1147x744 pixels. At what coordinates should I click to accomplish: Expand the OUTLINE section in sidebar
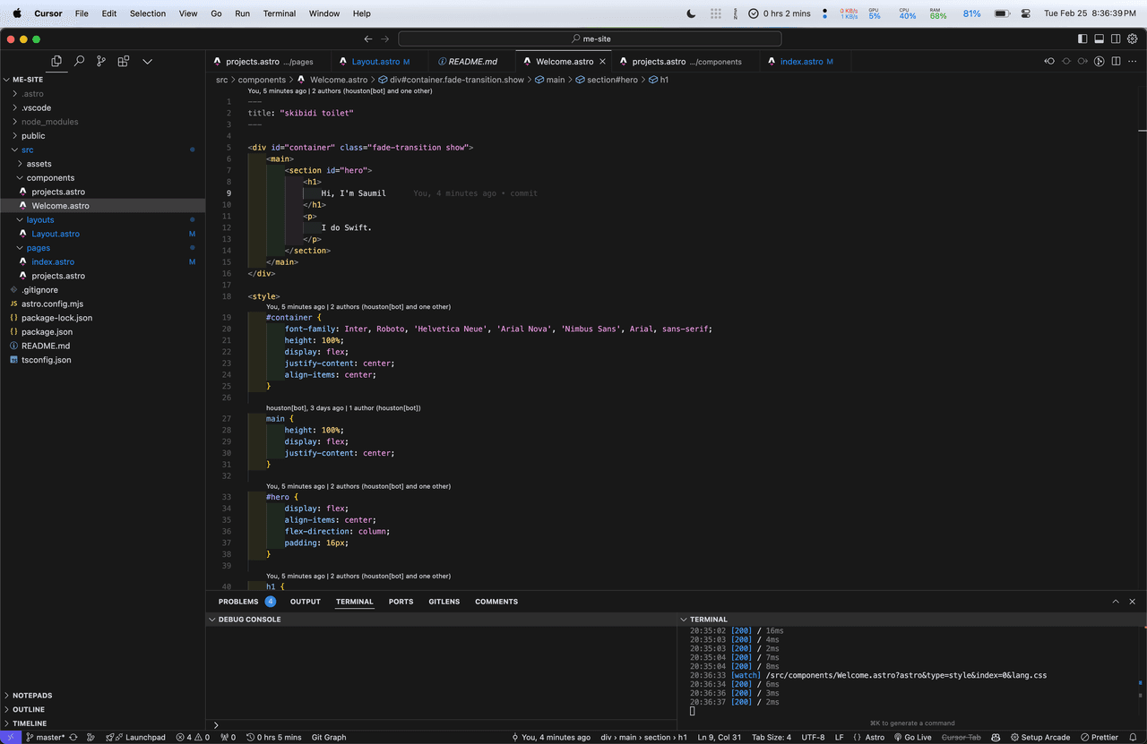29,709
